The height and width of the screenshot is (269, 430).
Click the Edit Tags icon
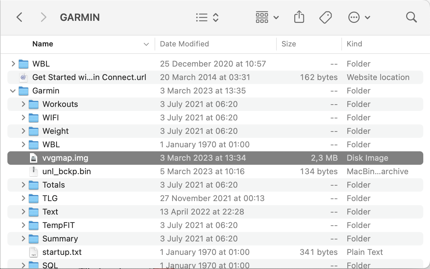326,17
